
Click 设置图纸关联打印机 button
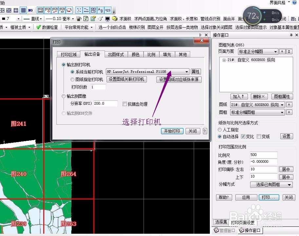pos(127,79)
